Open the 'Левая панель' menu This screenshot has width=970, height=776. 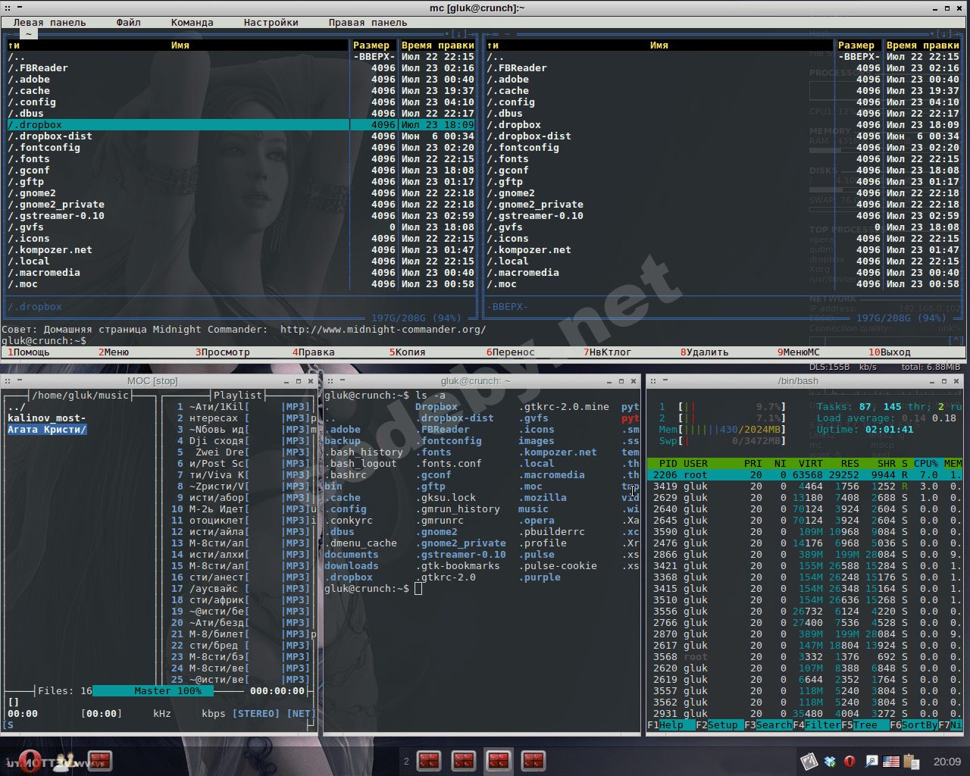tap(49, 22)
